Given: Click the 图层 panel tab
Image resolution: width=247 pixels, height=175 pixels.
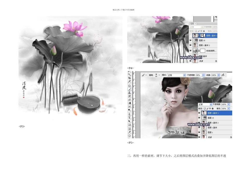Looking at the screenshot, I should [193, 23].
